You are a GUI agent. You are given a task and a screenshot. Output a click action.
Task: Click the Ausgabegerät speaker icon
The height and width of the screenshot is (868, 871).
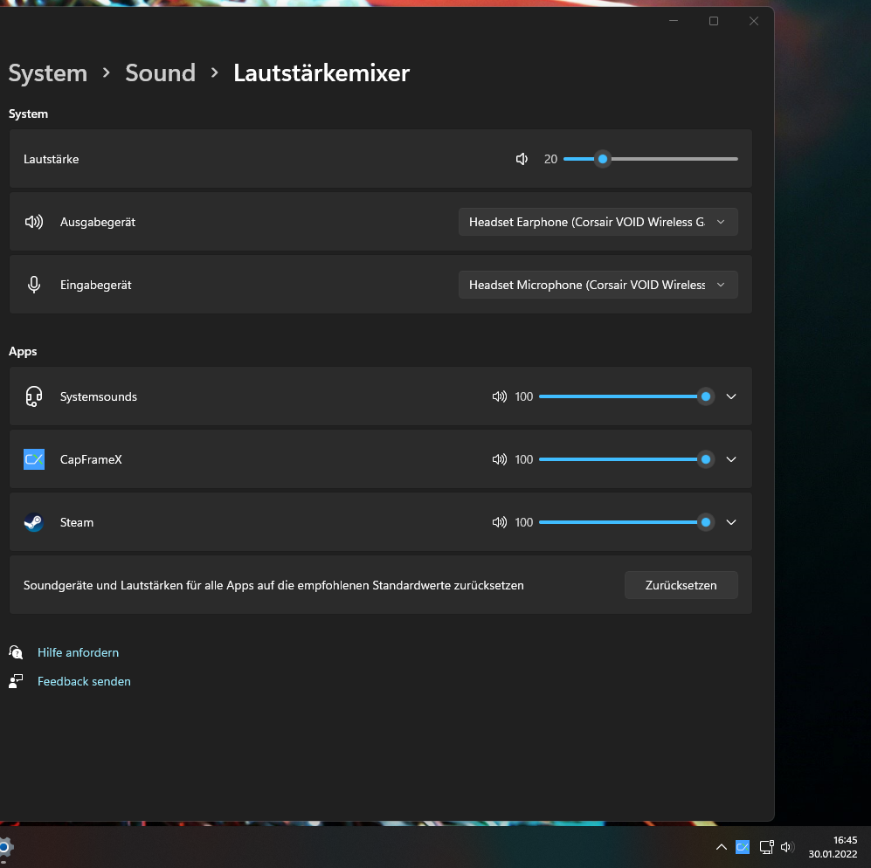pos(34,221)
